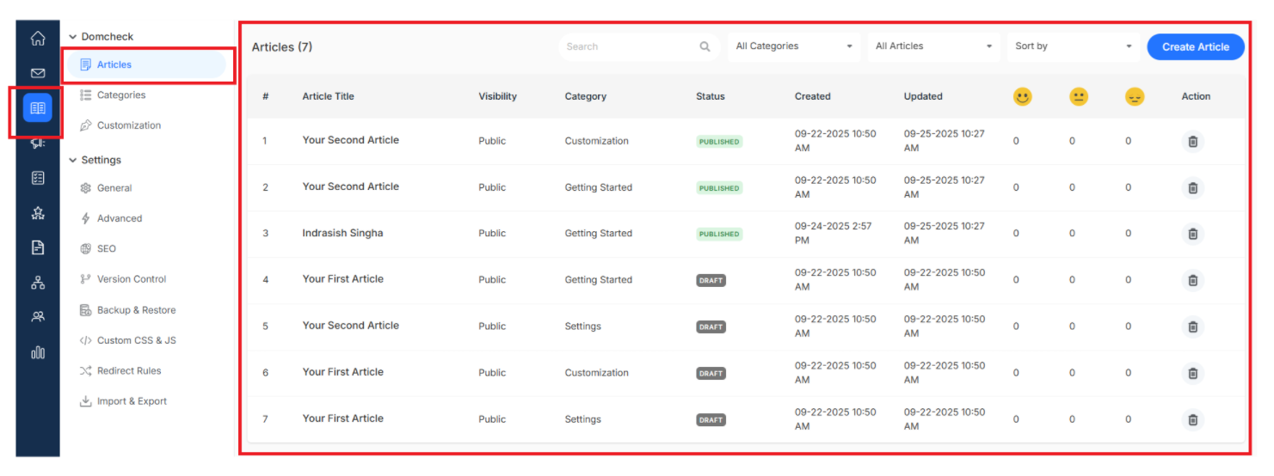Open Custom CSS & JS

pos(127,340)
